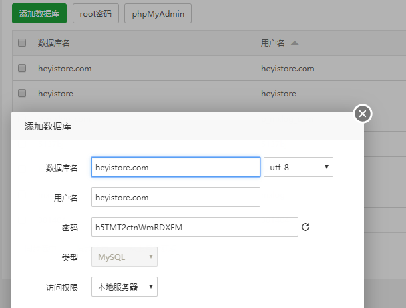
Task: Close the 添加数据库 dialog with X
Action: [x=363, y=114]
